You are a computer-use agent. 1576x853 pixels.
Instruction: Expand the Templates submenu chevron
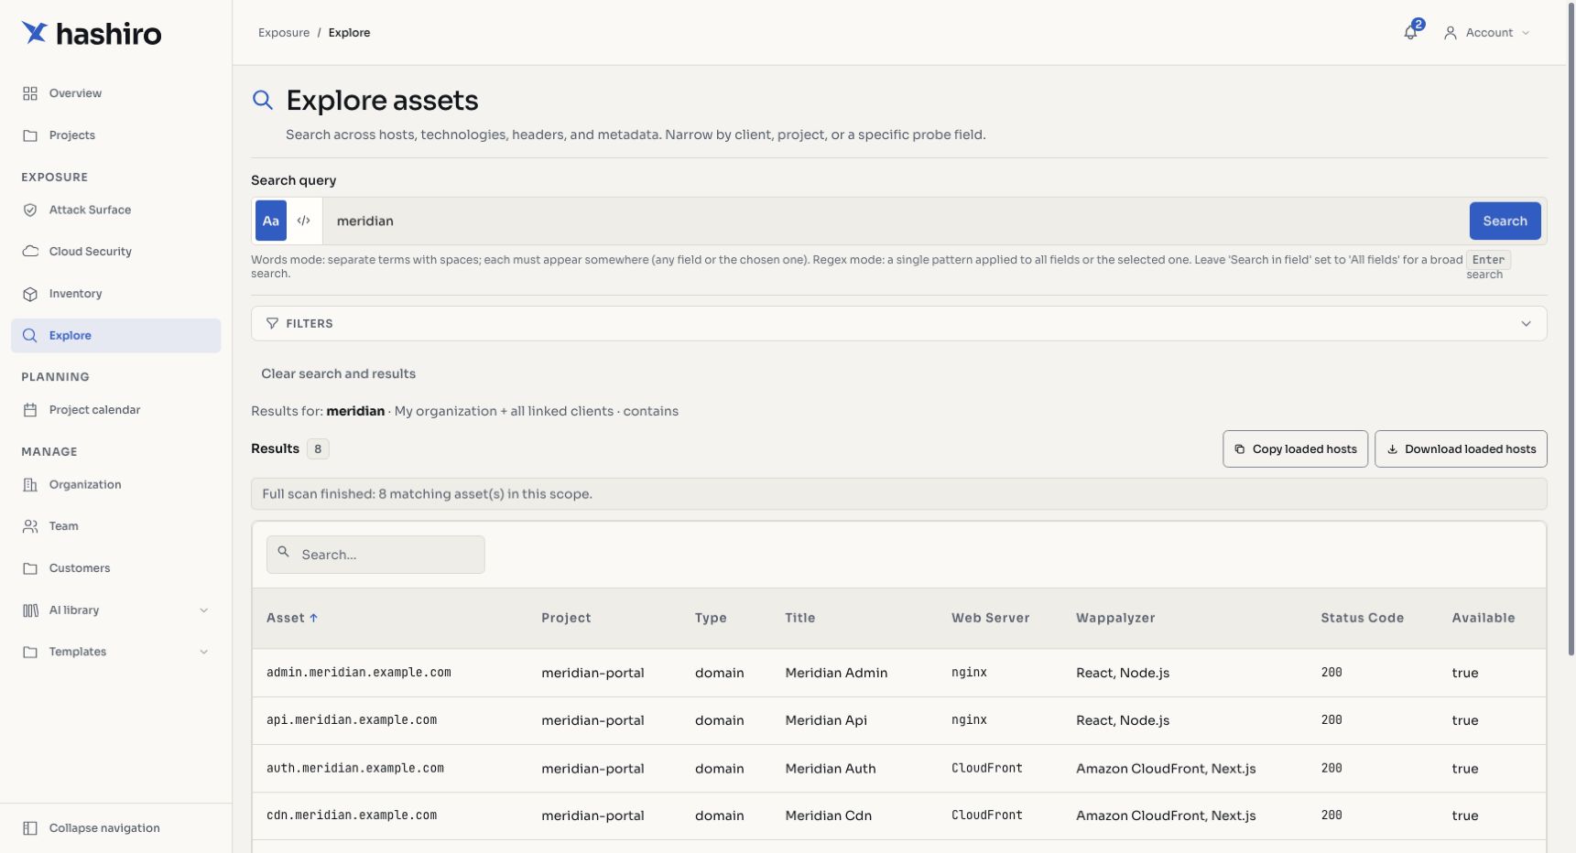coord(203,652)
